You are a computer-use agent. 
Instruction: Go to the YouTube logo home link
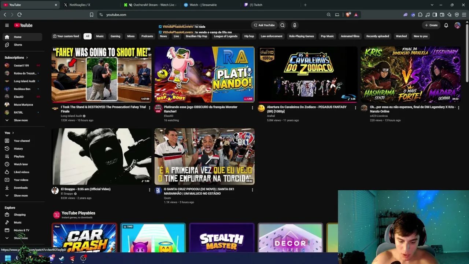[23, 25]
